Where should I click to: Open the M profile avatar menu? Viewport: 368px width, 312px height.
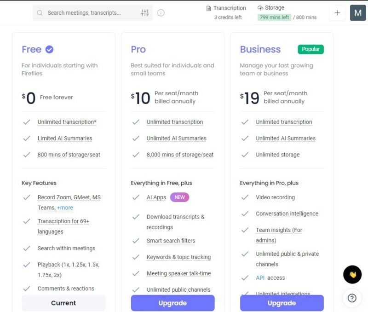coord(358,13)
